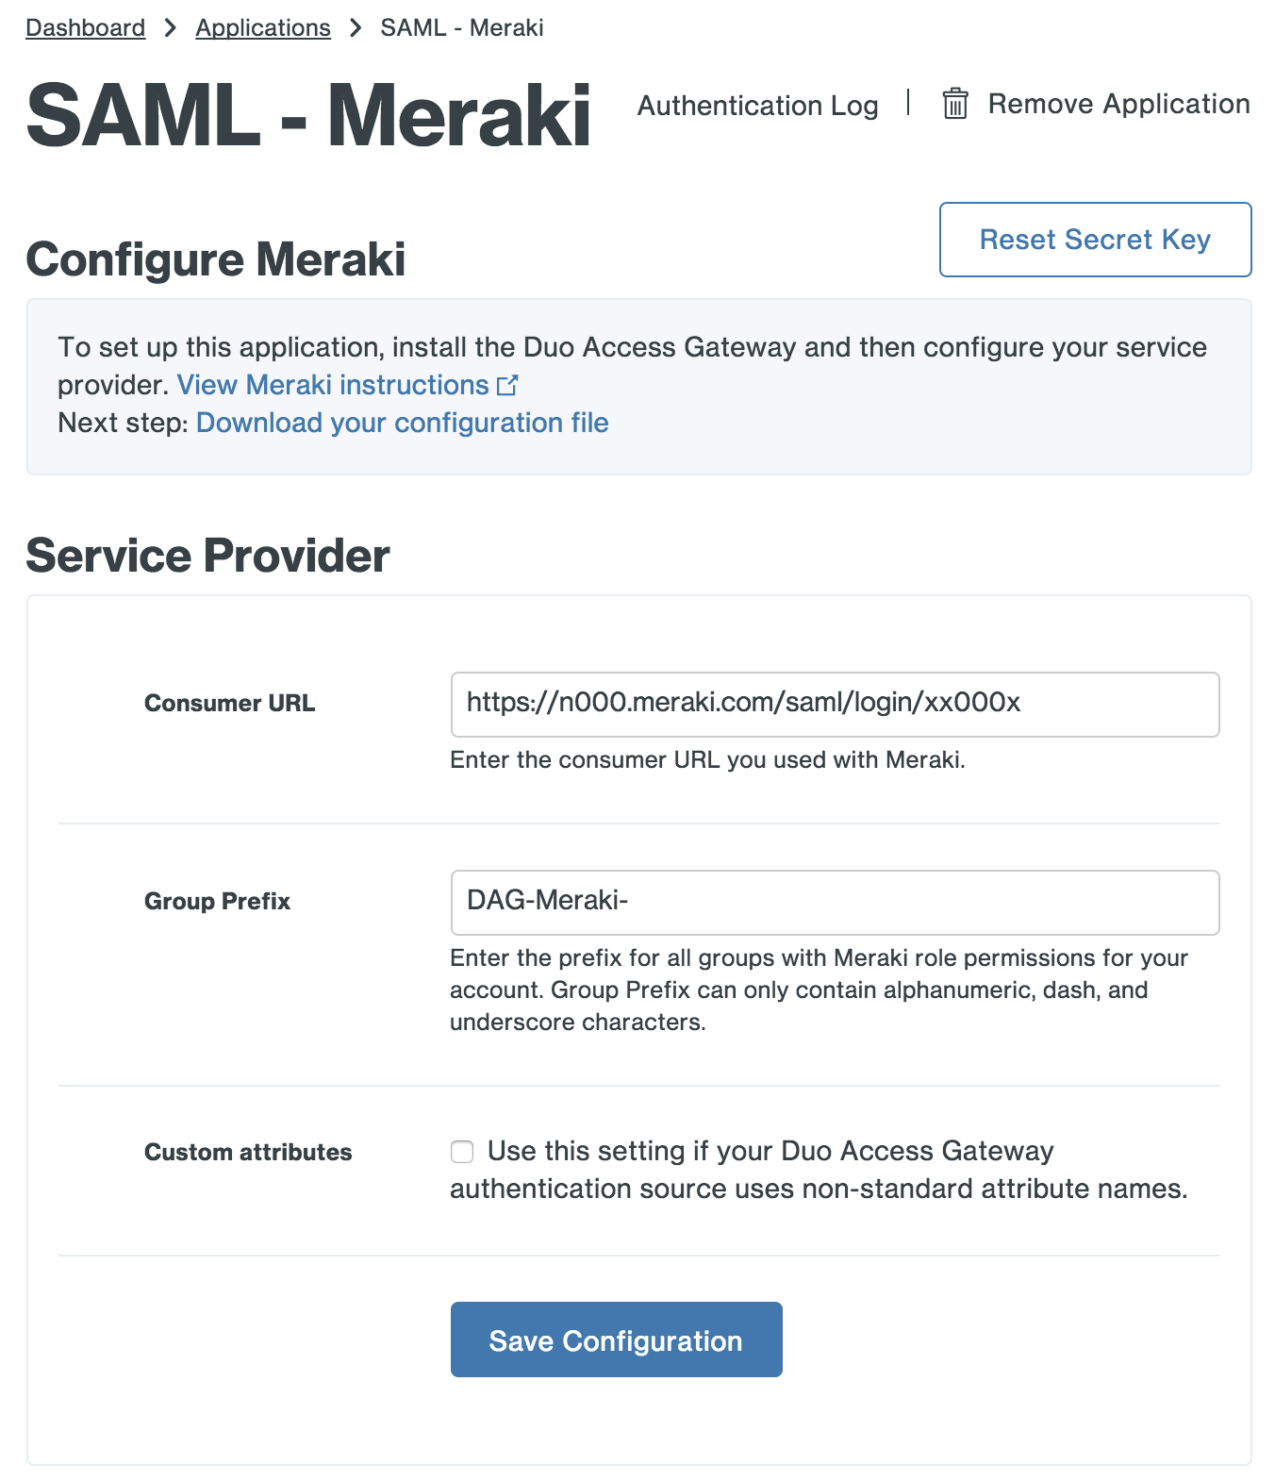The width and height of the screenshot is (1275, 1481).
Task: View the Authentication Log
Action: pyautogui.click(x=757, y=105)
